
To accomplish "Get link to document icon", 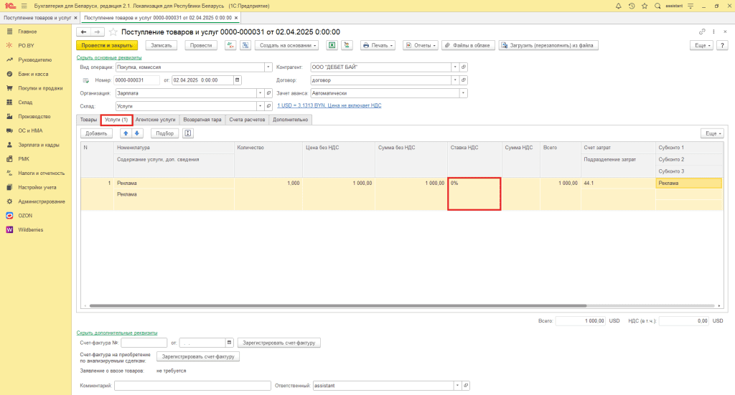I will point(702,32).
